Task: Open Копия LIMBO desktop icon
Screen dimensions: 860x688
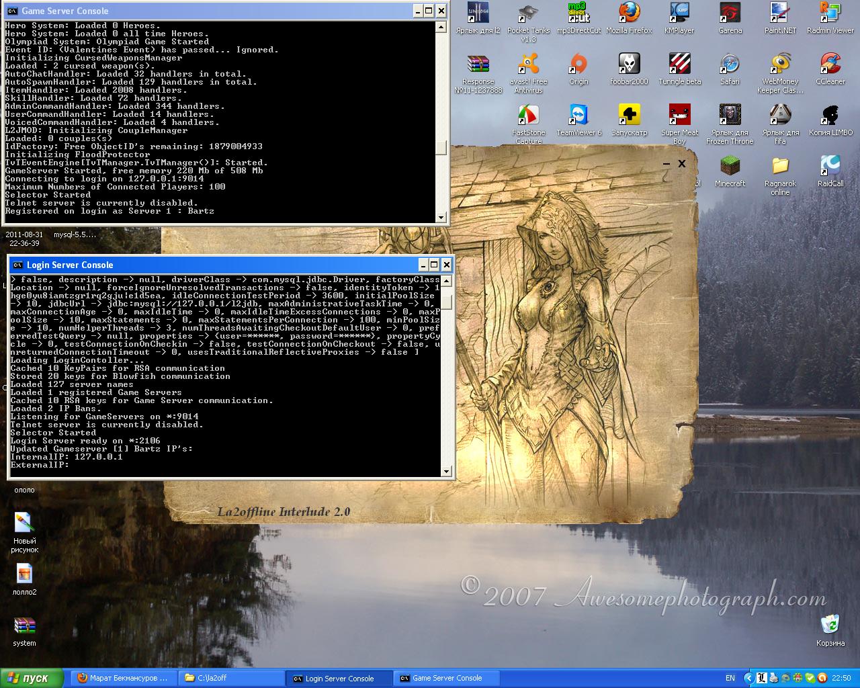Action: coord(830,121)
